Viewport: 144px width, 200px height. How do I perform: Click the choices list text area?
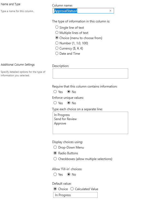(x=90, y=123)
